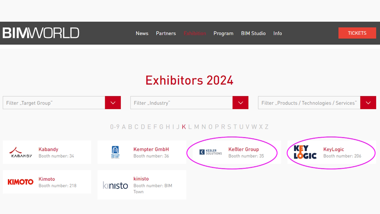Filter exhibitors by letter O
The width and height of the screenshot is (380, 214).
tap(210, 127)
